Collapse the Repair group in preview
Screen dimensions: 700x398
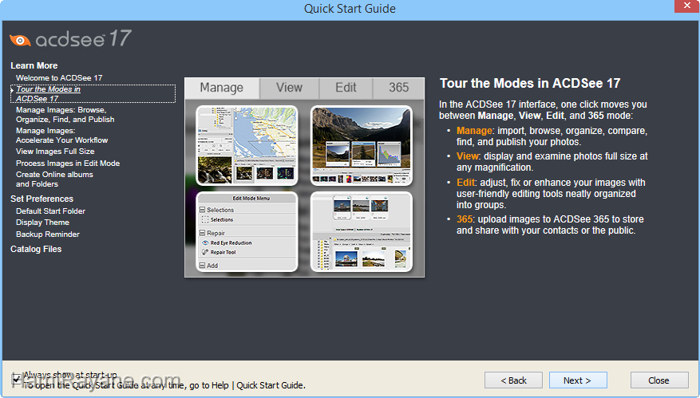coord(202,233)
